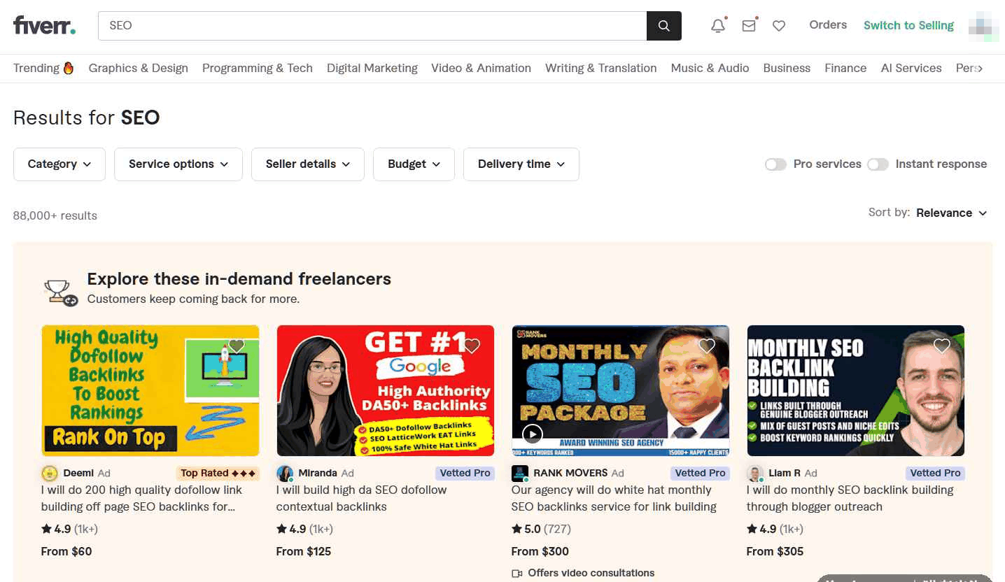Image resolution: width=1005 pixels, height=582 pixels.
Task: Favorite RANK MOVERS monthly SEO gig
Action: tap(707, 346)
